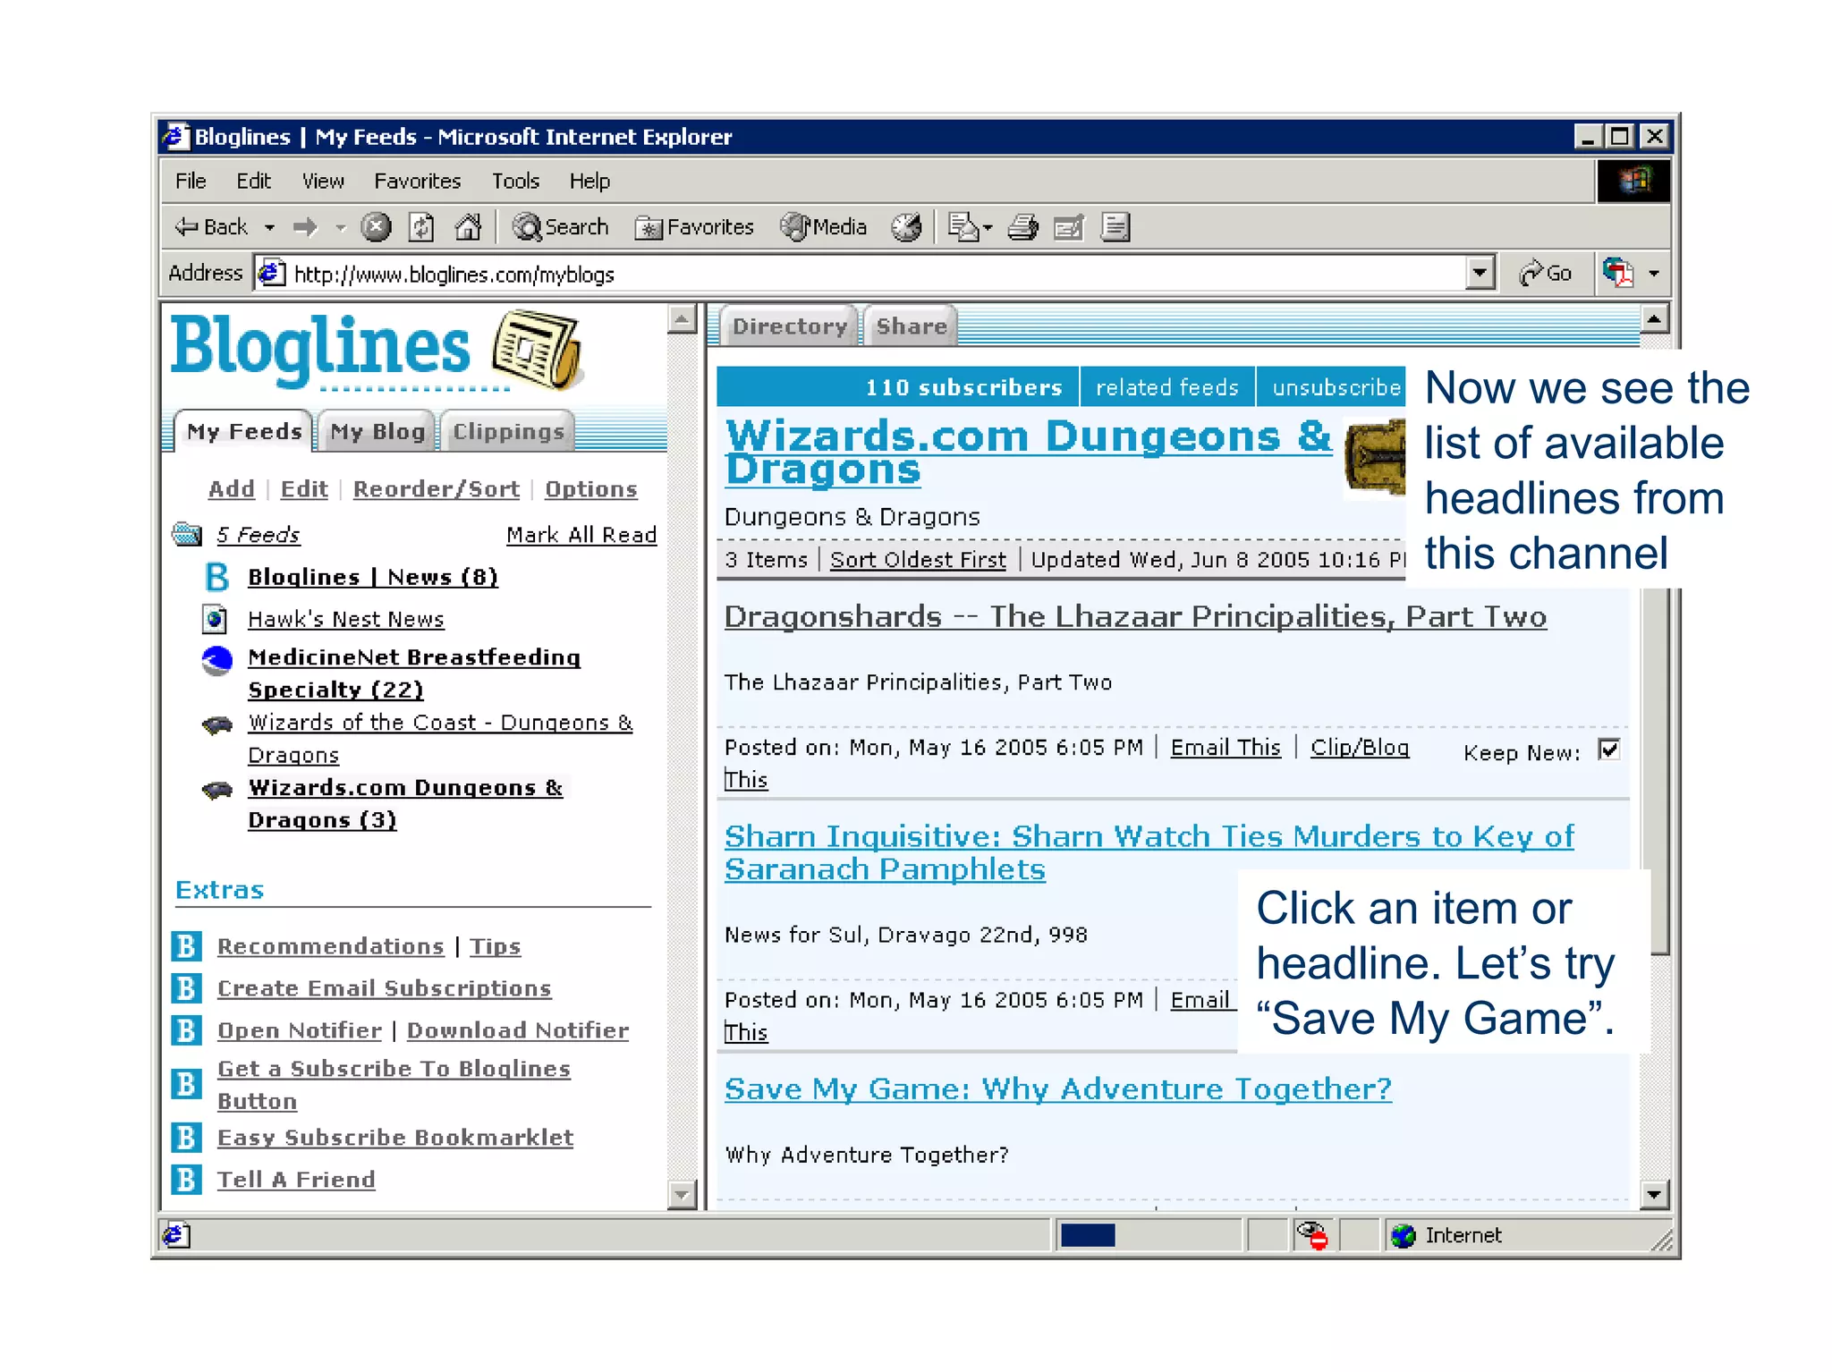This screenshot has height=1372, width=1832.
Task: Select the My Feeds tab
Action: (243, 431)
